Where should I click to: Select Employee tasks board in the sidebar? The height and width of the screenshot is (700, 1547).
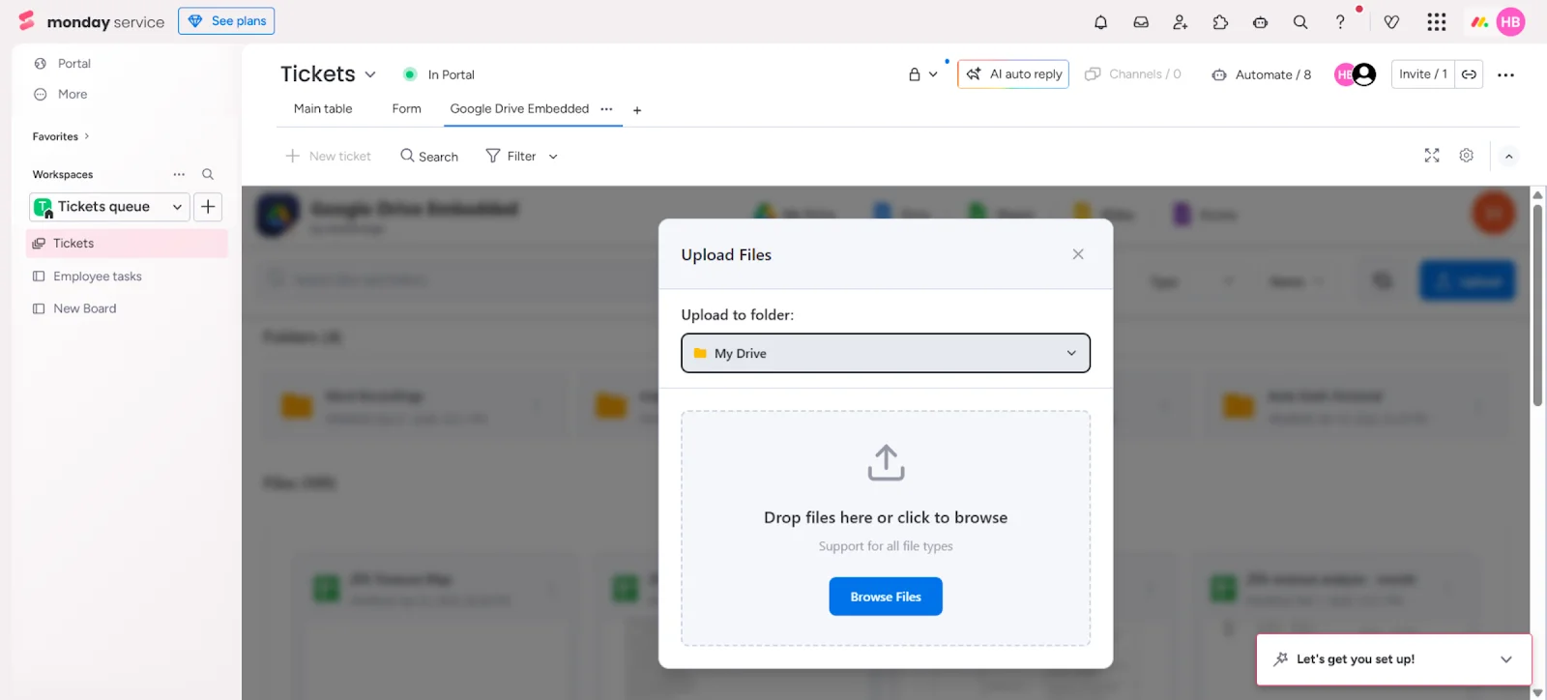(97, 277)
